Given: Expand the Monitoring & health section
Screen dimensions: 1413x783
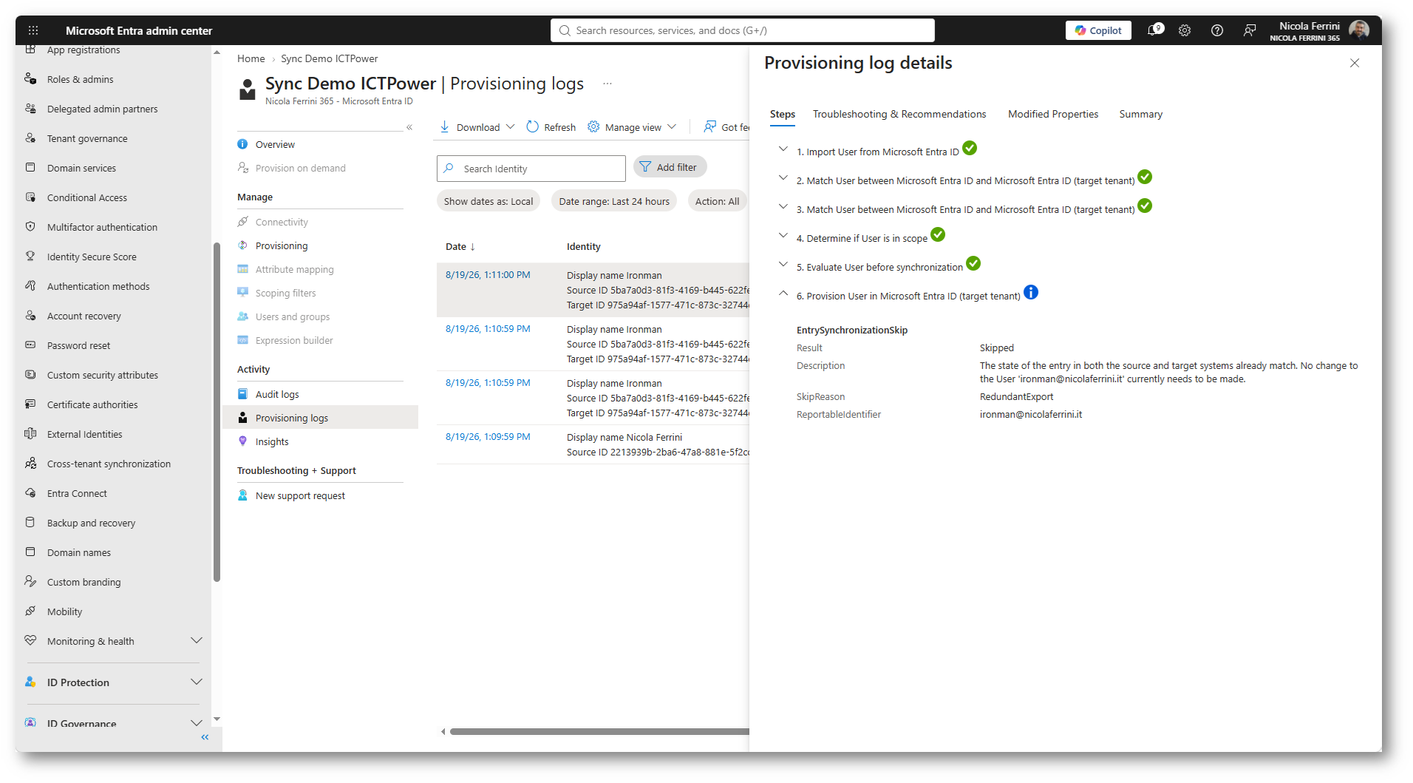Looking at the screenshot, I should 196,640.
